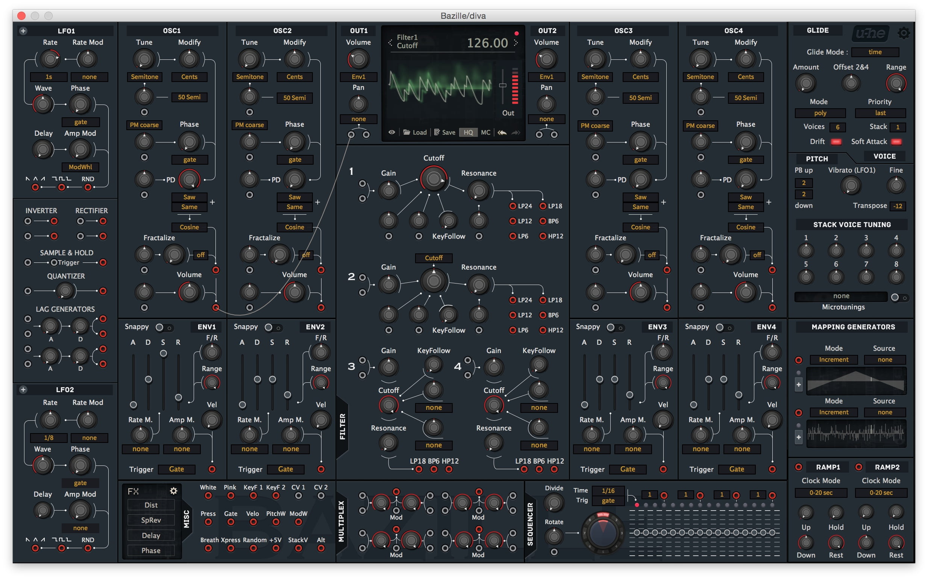The image size is (928, 579).
Task: Click the ENV2 Release slider handle
Action: pyautogui.click(x=288, y=395)
